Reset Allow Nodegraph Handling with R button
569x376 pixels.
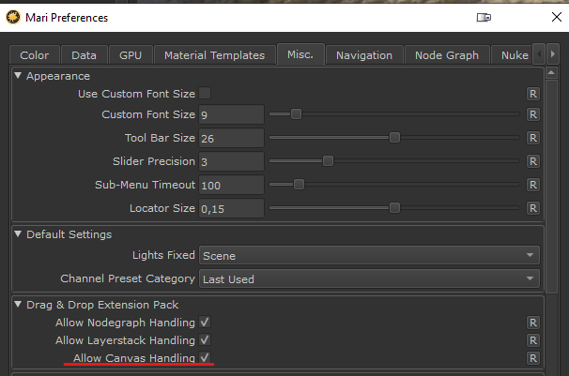point(532,323)
